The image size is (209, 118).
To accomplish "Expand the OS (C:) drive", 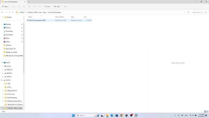I will [x=3, y=66].
